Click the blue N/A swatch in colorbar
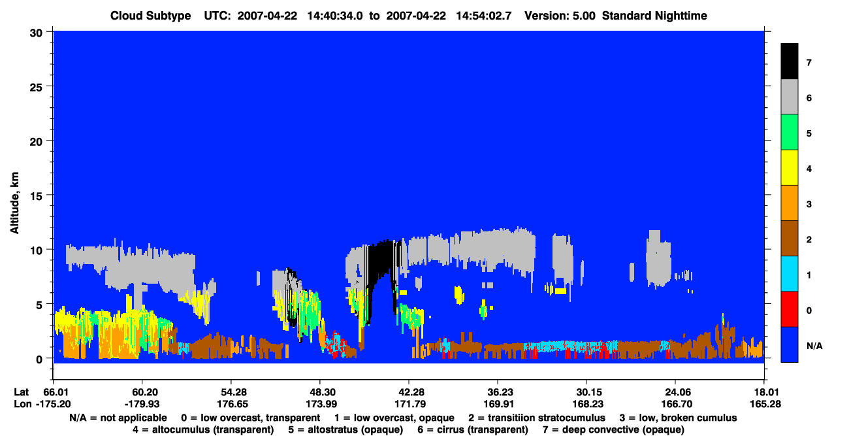This screenshot has width=849, height=436. [789, 344]
